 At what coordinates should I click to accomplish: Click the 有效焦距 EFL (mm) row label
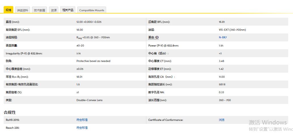(x=18, y=30)
